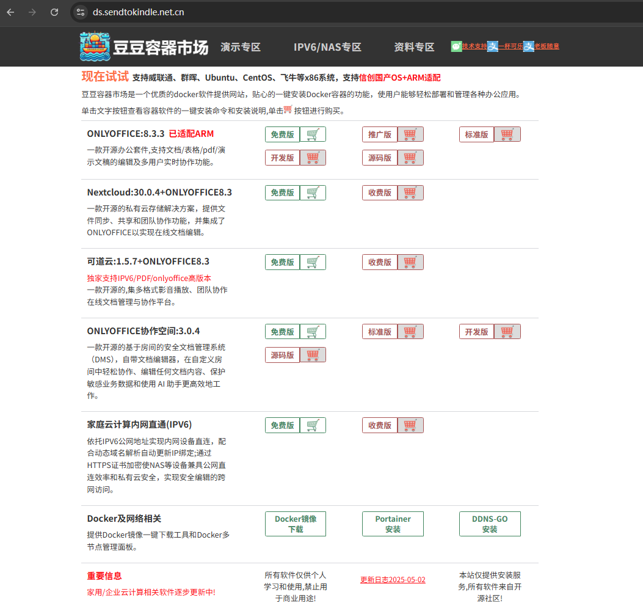Click Nextcloud 收费版 button
643x603 pixels.
tap(380, 193)
